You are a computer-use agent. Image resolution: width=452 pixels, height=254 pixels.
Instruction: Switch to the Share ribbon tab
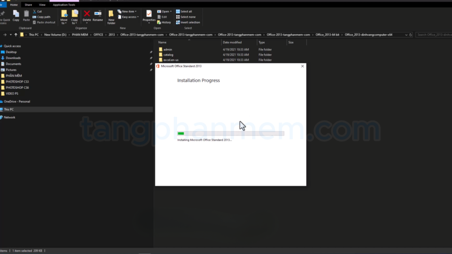(x=28, y=4)
